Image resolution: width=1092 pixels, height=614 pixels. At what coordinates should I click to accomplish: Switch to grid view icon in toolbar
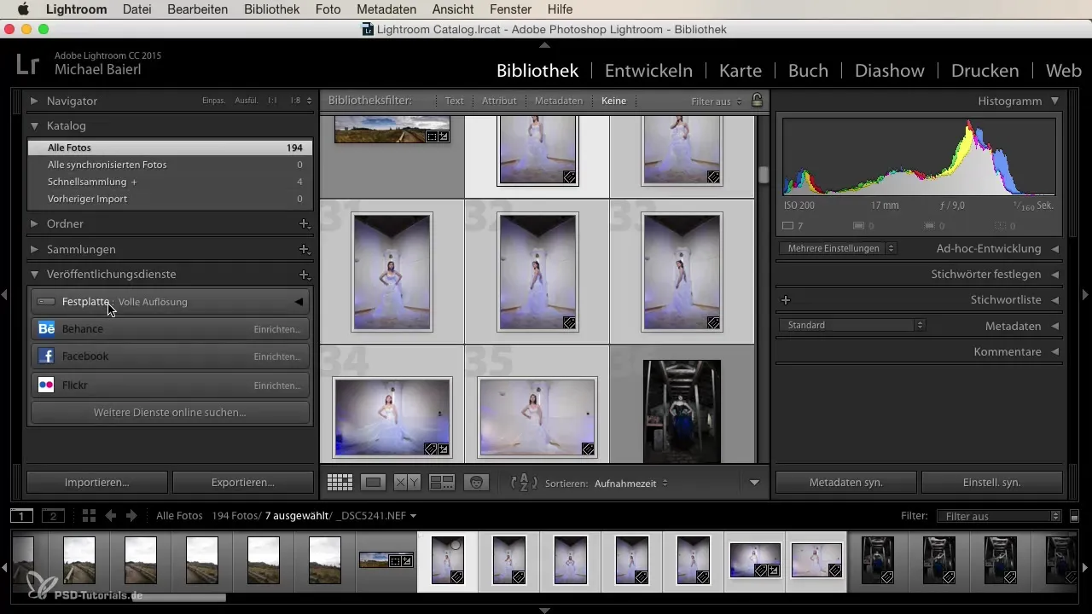point(340,483)
